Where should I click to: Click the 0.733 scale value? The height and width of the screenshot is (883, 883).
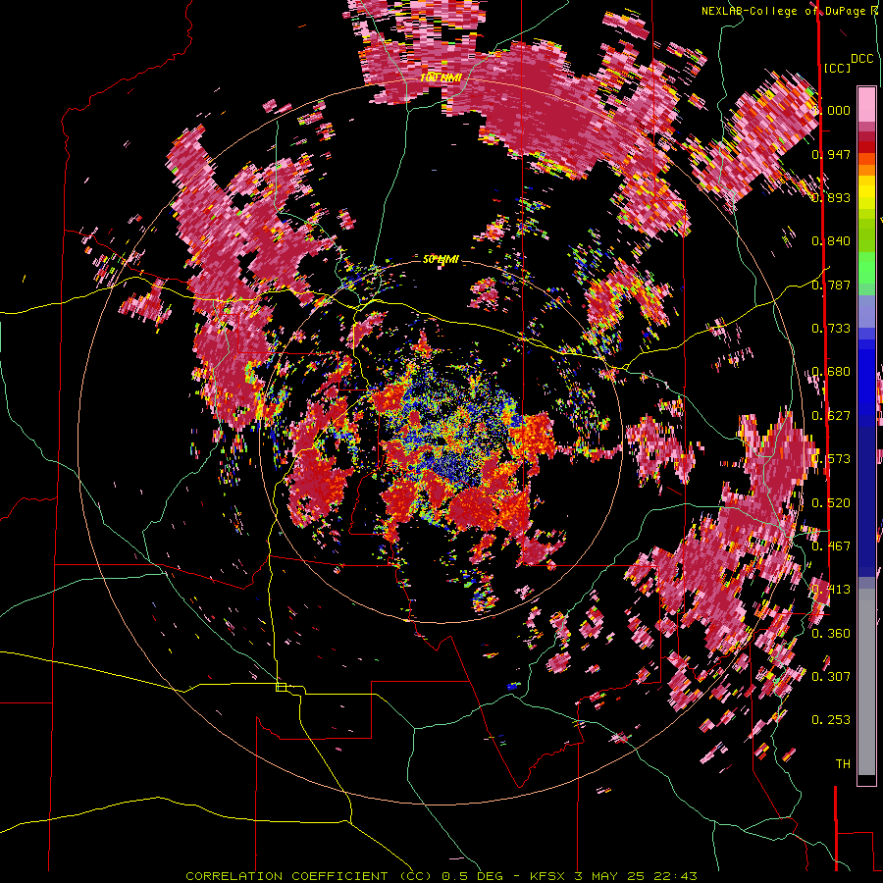click(831, 329)
